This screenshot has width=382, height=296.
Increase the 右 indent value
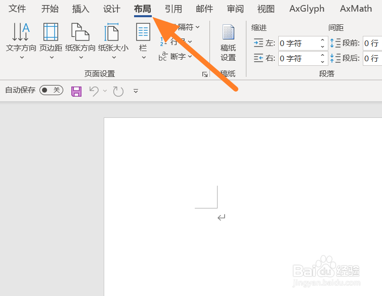(323, 55)
